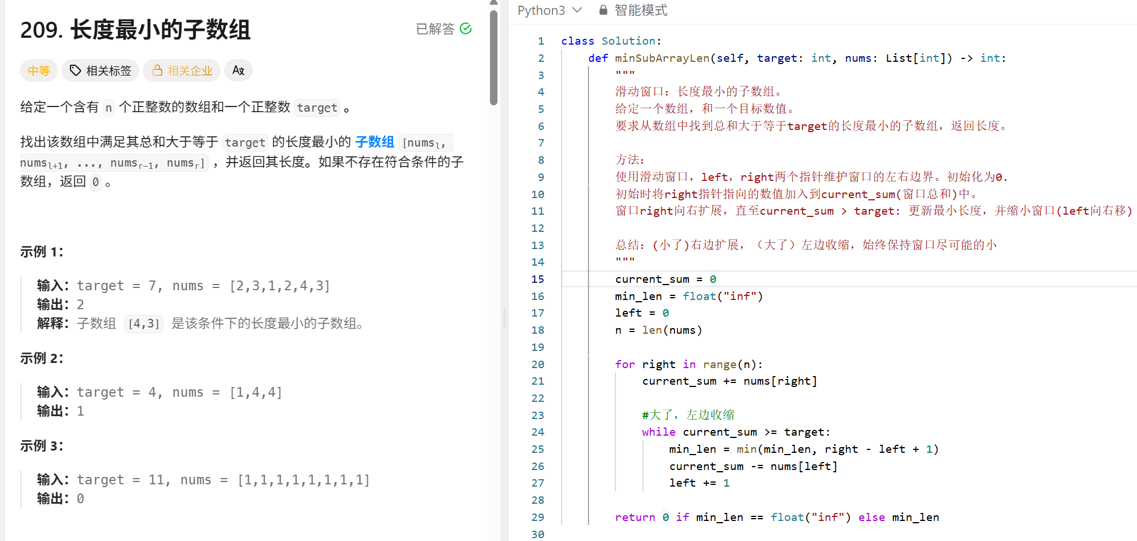The width and height of the screenshot is (1137, 541).
Task: Click the '#大了，左边收缩' comment line
Action: coord(688,414)
